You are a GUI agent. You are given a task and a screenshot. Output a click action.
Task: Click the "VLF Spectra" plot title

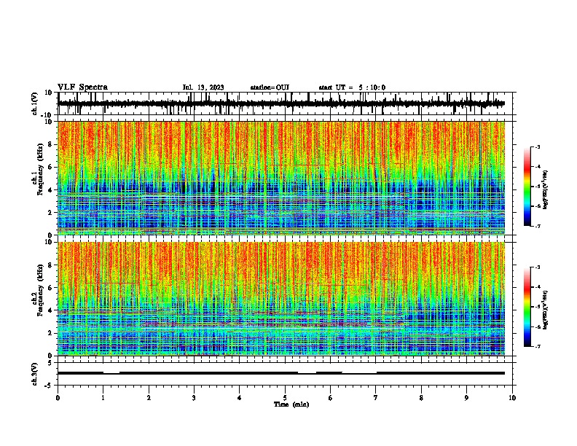click(82, 87)
